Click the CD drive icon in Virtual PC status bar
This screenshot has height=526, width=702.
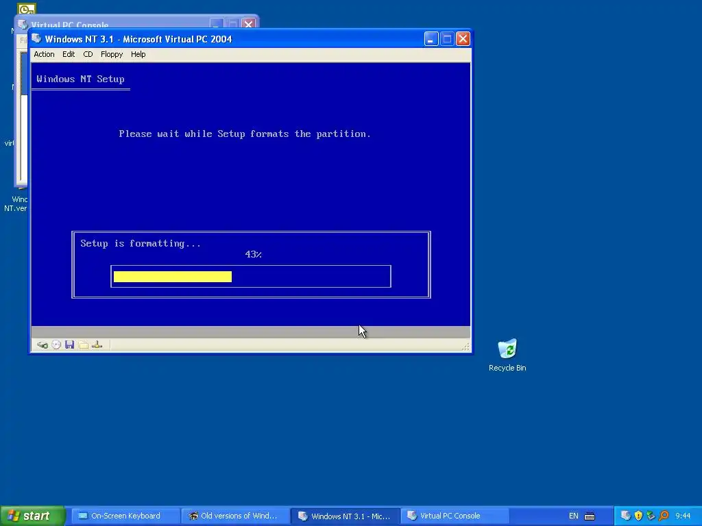coord(56,345)
